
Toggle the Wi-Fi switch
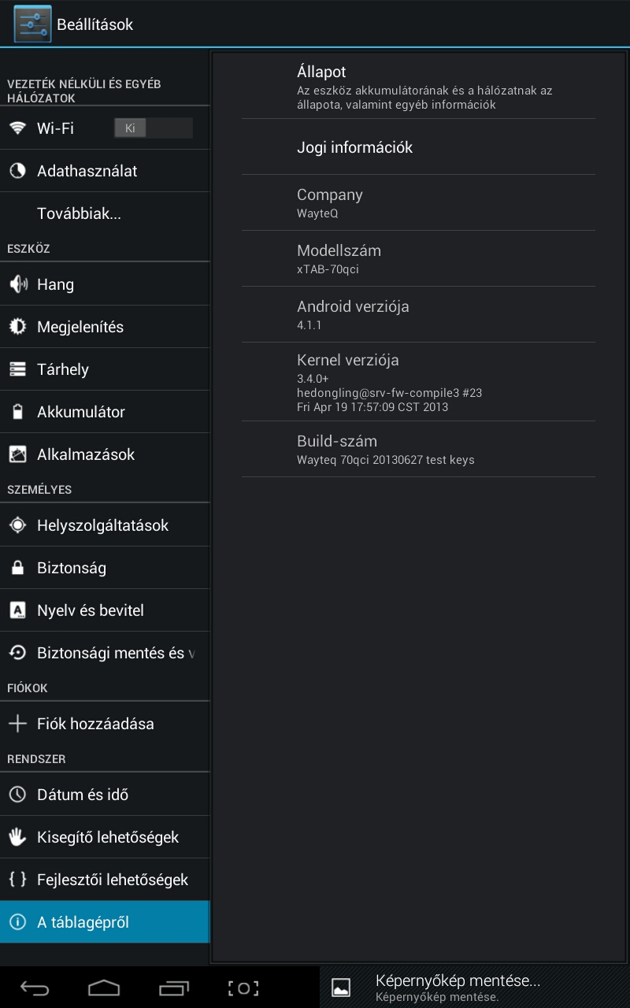[x=153, y=128]
